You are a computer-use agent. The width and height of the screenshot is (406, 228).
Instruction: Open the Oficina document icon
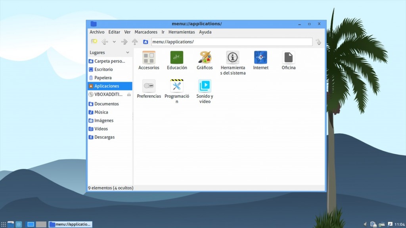click(288, 58)
